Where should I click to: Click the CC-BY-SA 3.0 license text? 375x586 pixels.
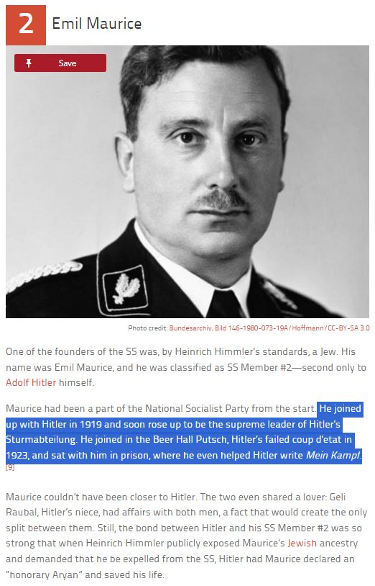(x=348, y=328)
